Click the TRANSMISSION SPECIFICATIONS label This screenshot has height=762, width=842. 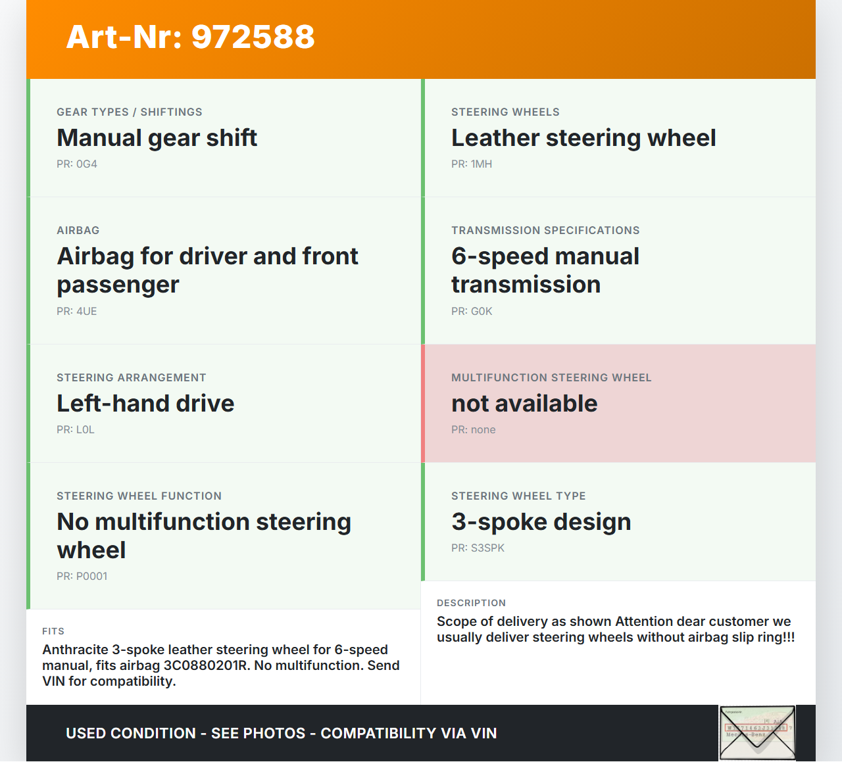click(x=545, y=231)
